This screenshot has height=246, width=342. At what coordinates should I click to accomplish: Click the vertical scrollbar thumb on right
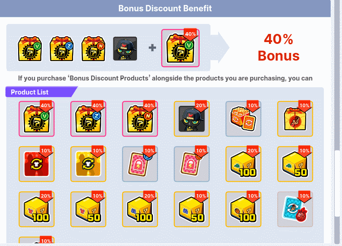pyautogui.click(x=337, y=183)
